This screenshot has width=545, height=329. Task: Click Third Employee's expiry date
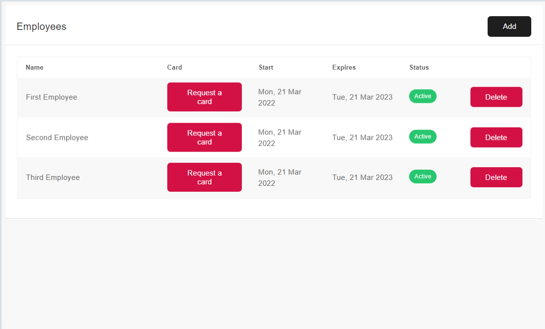[x=362, y=177]
